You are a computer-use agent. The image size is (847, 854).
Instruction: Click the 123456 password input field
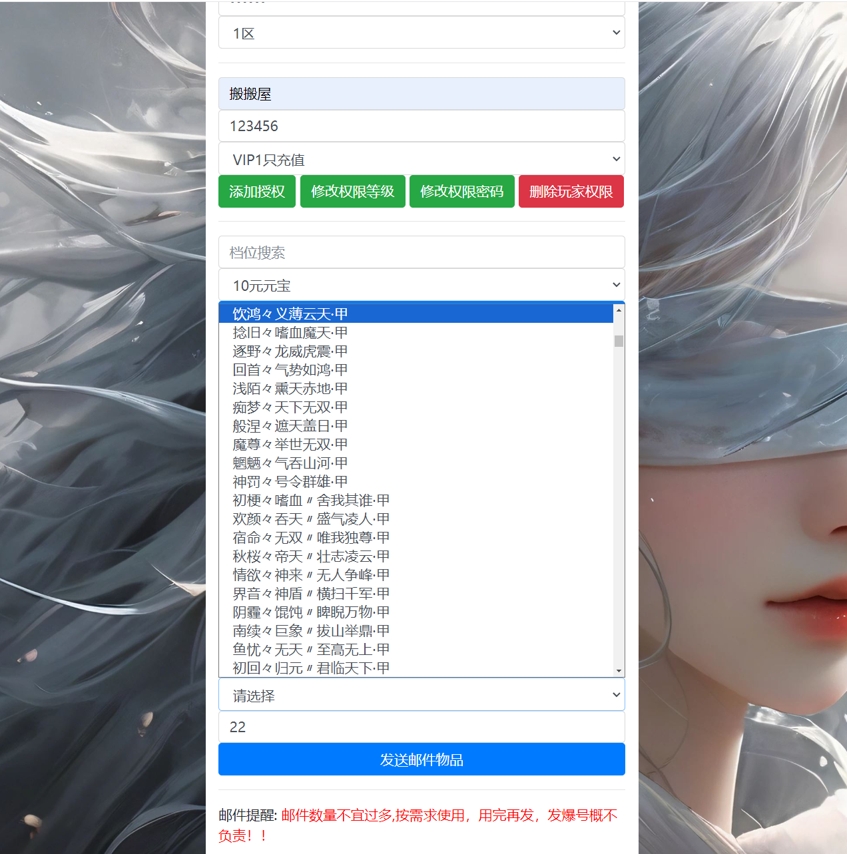click(x=421, y=126)
